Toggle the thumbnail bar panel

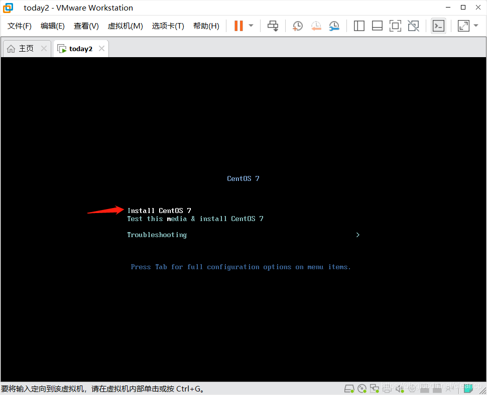(x=377, y=26)
